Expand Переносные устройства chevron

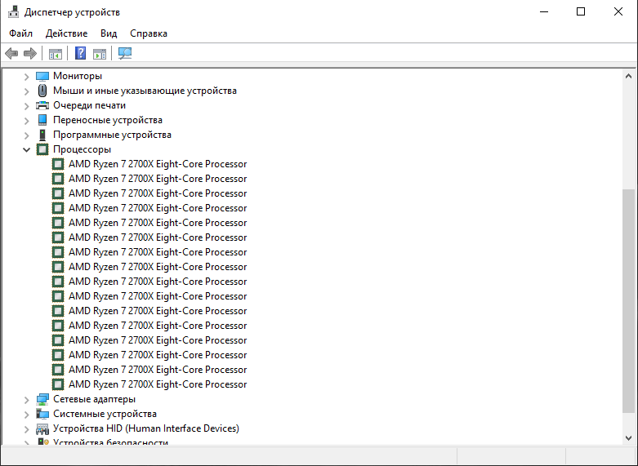coord(26,120)
